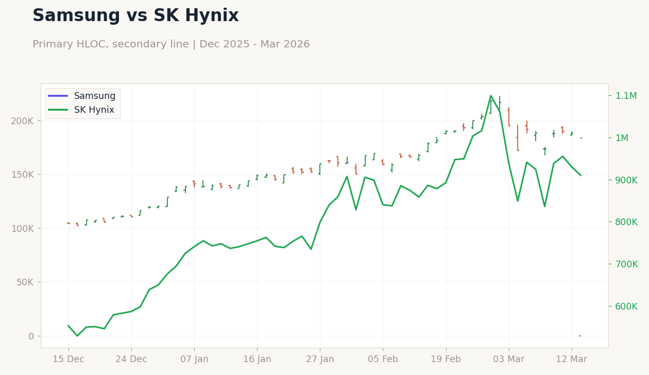The image size is (649, 375).
Task: Click the green SK Hynix legend line swatch
Action: coord(57,110)
